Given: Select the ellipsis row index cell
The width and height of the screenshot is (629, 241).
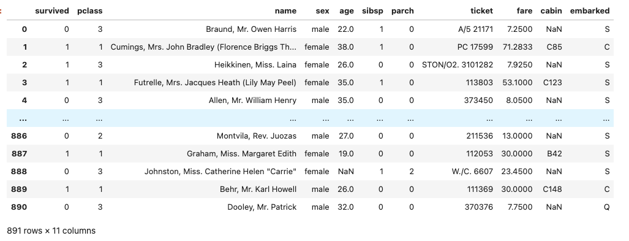Looking at the screenshot, I should coord(23,118).
